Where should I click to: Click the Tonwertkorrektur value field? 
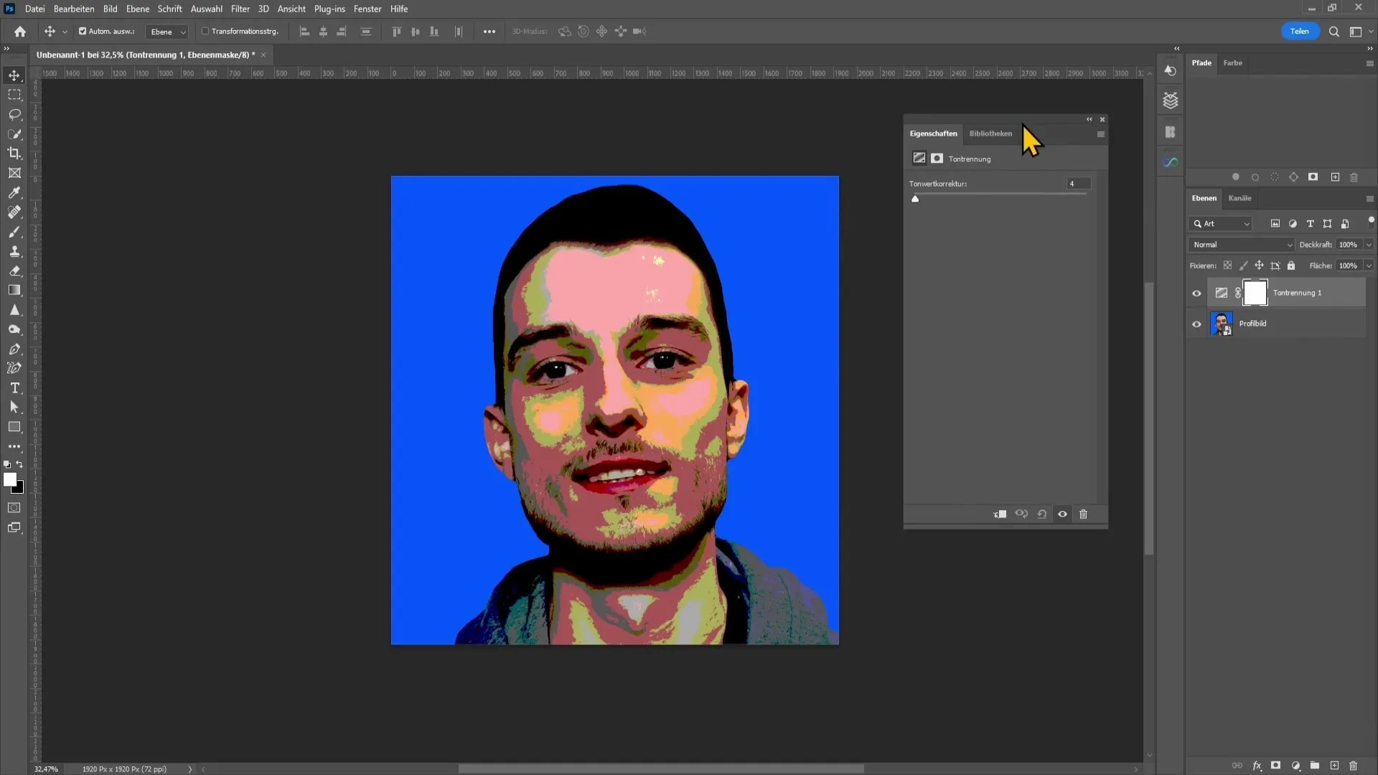click(1078, 184)
